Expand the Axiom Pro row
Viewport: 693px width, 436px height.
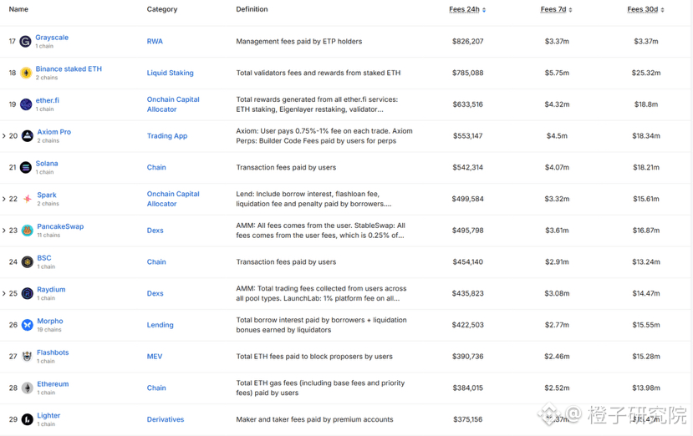4,136
